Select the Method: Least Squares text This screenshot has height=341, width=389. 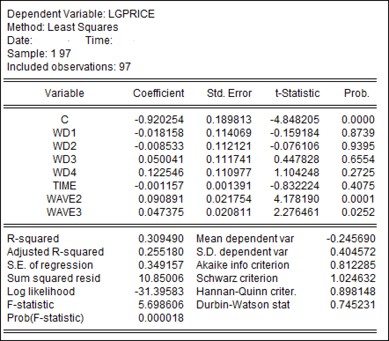tap(63, 27)
